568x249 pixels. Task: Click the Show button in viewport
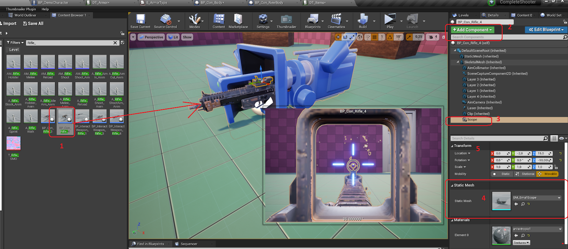[187, 37]
